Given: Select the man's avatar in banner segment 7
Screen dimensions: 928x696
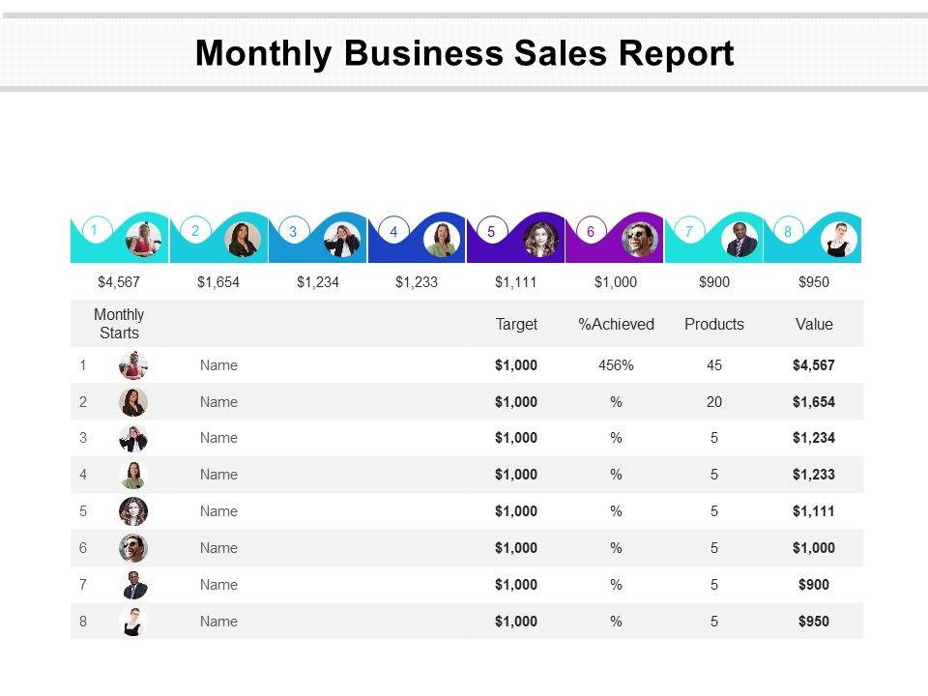Looking at the screenshot, I should pyautogui.click(x=739, y=240).
